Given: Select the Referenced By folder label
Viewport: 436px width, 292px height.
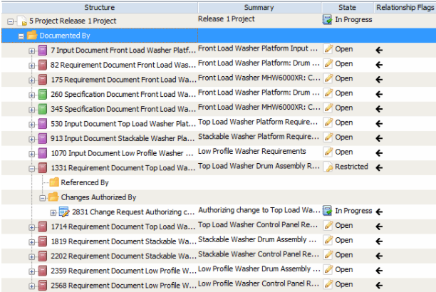Looking at the screenshot, I should (x=85, y=183).
